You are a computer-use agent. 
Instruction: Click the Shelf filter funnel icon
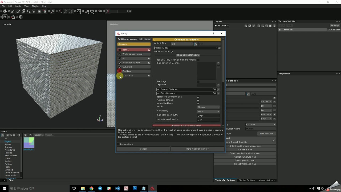[25, 135]
